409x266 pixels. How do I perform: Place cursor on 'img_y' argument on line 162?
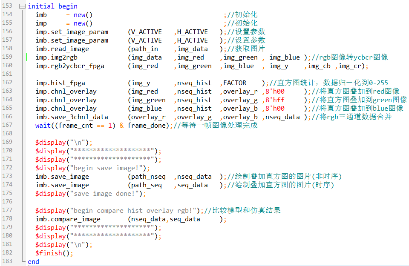point(141,83)
